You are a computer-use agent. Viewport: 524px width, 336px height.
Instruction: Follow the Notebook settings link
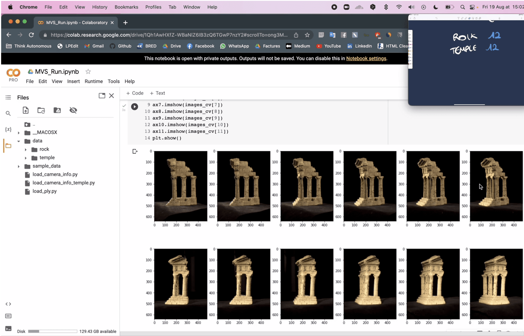(x=366, y=59)
